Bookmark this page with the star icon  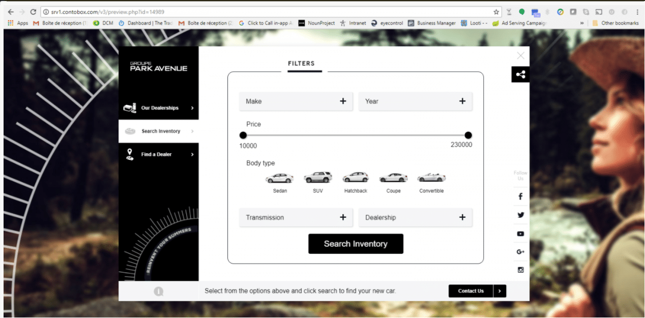496,12
